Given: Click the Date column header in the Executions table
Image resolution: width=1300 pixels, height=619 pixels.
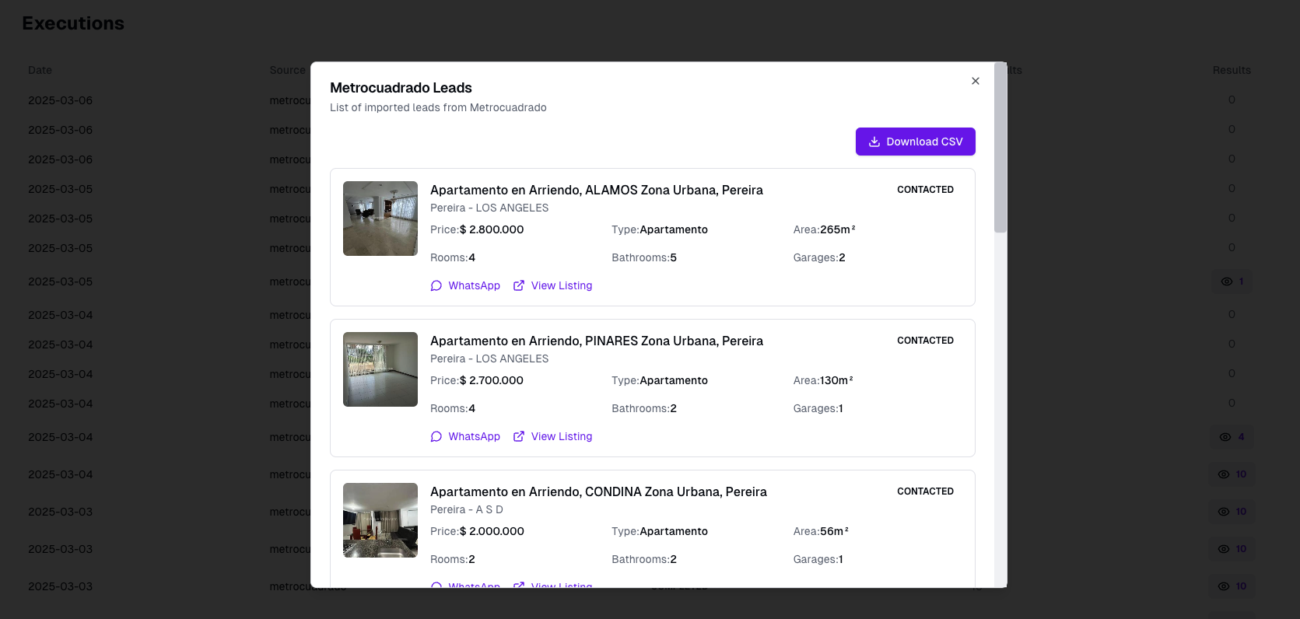Looking at the screenshot, I should (x=40, y=70).
